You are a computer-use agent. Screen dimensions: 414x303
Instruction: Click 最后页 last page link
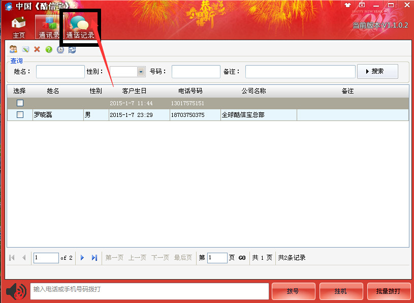(183, 258)
